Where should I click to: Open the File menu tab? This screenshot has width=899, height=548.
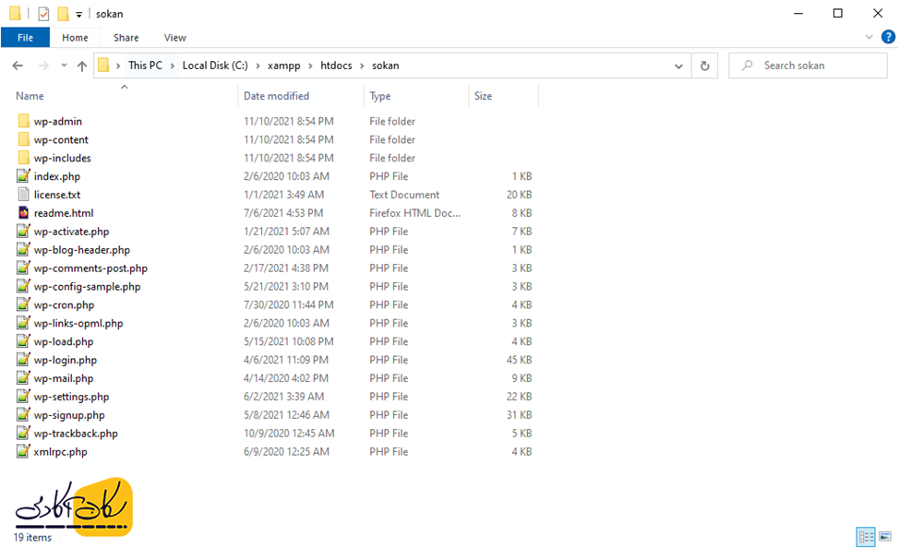pos(25,37)
